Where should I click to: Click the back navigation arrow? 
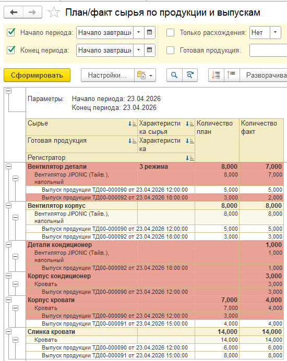14,12
